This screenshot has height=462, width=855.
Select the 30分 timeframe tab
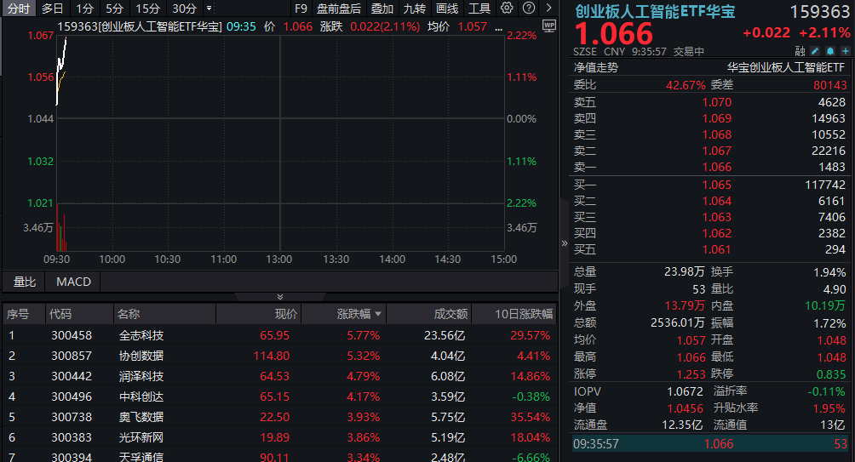pos(184,9)
